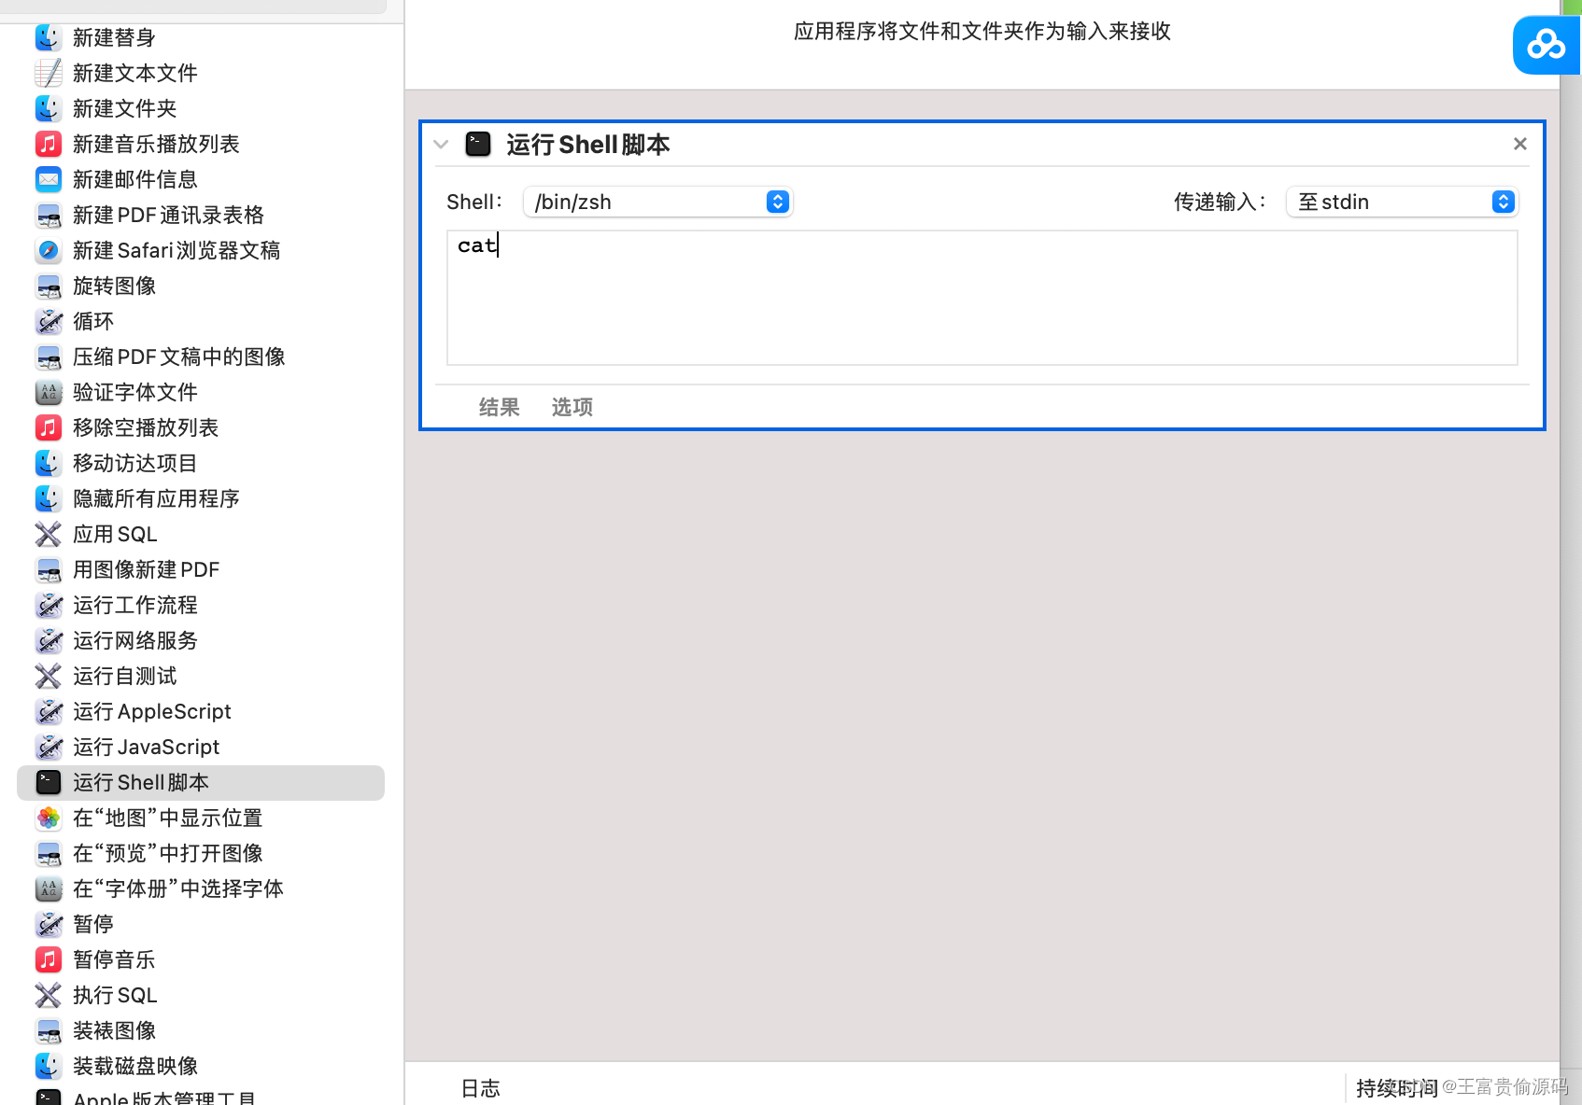Click the Finder icon for 隐藏所有应用程序
This screenshot has width=1582, height=1105.
click(49, 498)
